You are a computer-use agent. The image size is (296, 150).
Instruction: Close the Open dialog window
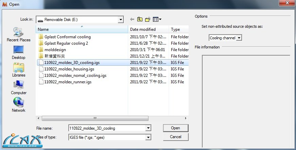click(x=287, y=3)
